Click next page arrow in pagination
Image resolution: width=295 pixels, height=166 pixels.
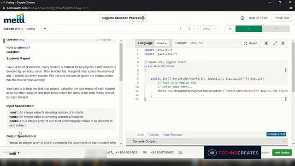click(x=215, y=29)
